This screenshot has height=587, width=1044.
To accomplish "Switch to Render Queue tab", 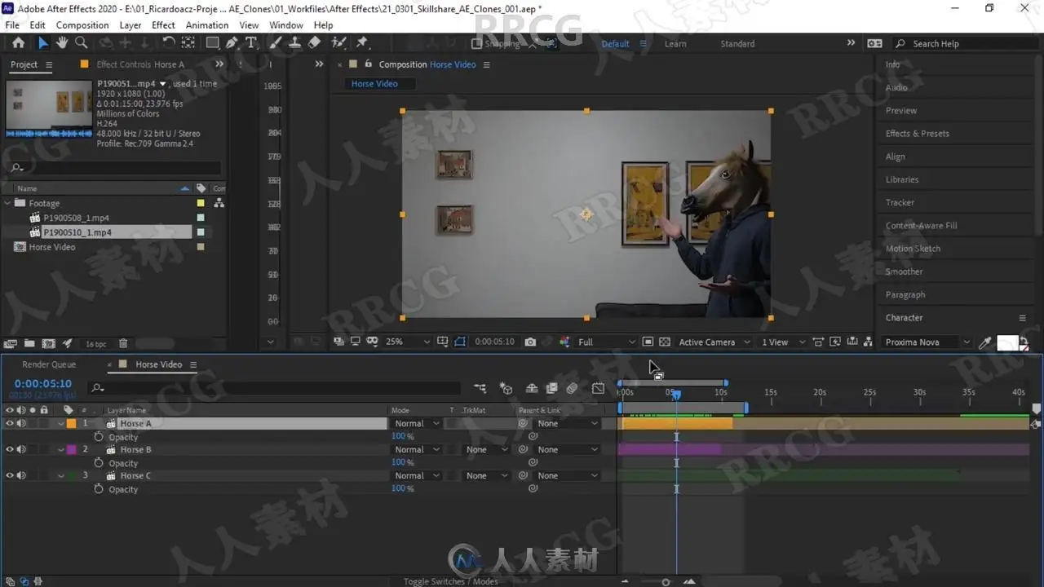I will [x=49, y=364].
